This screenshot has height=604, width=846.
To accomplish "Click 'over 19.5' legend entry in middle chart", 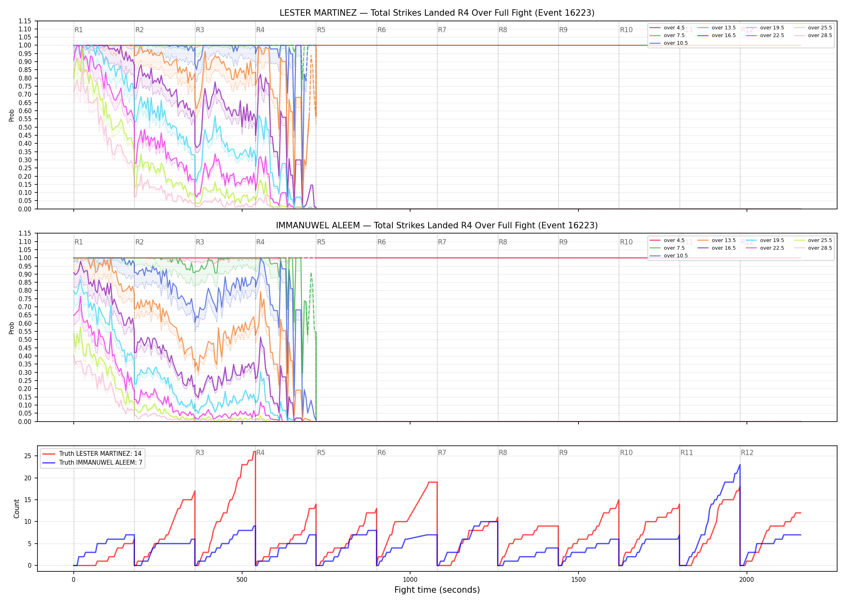I will [765, 240].
